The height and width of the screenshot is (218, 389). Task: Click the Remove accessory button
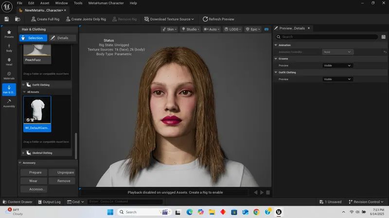pyautogui.click(x=62, y=181)
